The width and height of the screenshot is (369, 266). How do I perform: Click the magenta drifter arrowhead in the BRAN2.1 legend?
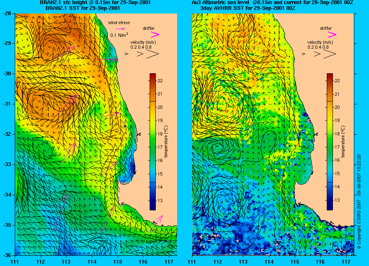[x=155, y=35]
